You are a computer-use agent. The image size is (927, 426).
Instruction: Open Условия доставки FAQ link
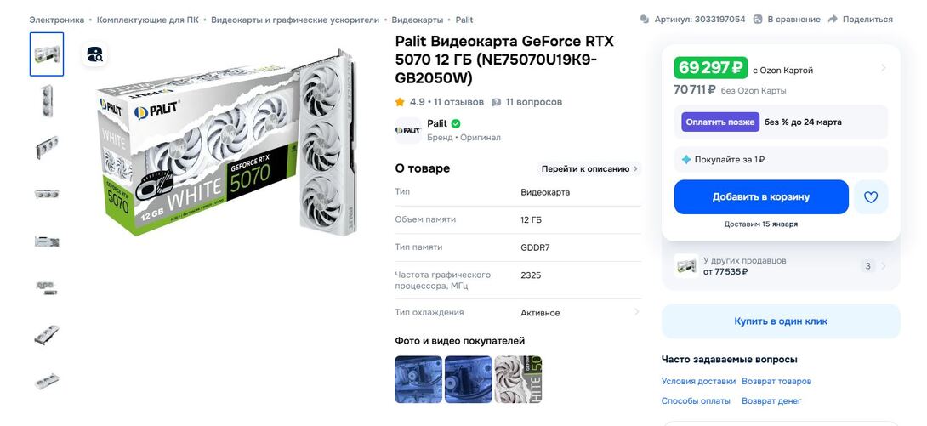pos(698,381)
